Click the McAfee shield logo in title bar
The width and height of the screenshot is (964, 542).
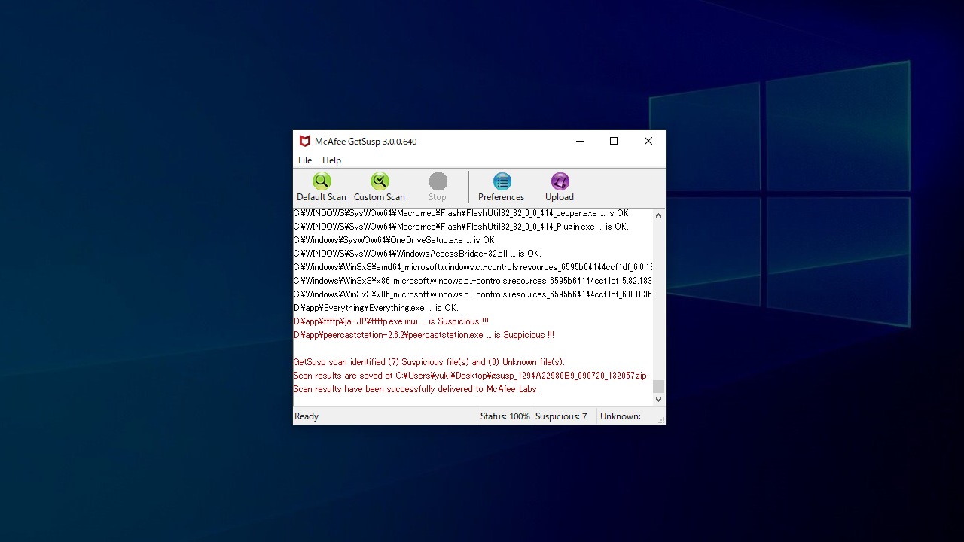[x=304, y=141]
